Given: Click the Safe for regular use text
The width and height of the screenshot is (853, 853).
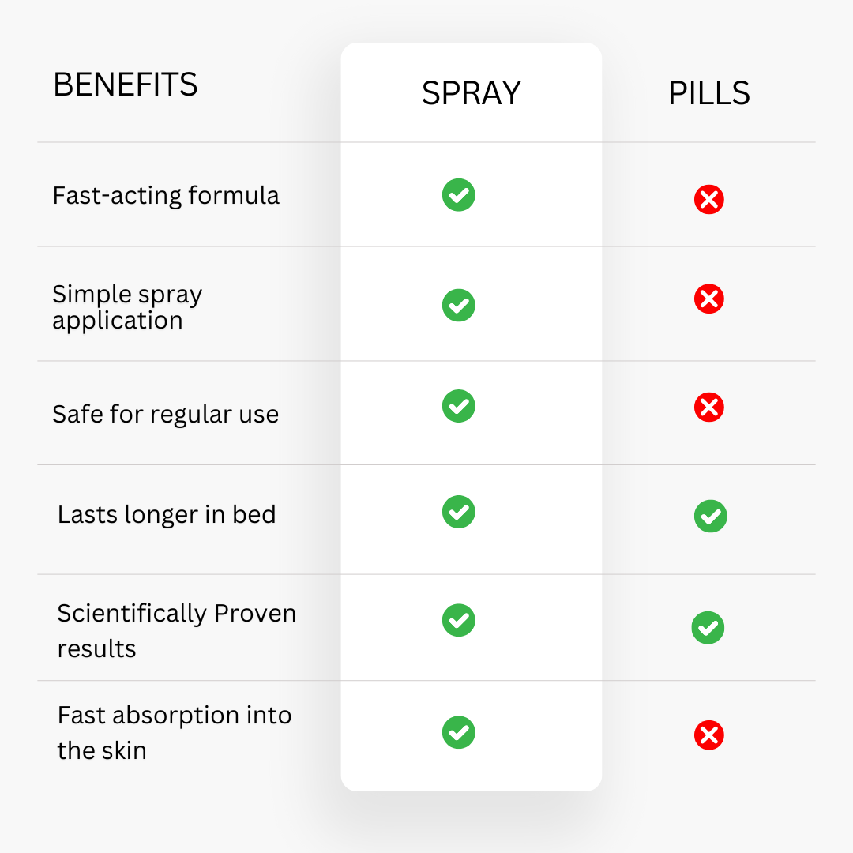Looking at the screenshot, I should coord(165,414).
